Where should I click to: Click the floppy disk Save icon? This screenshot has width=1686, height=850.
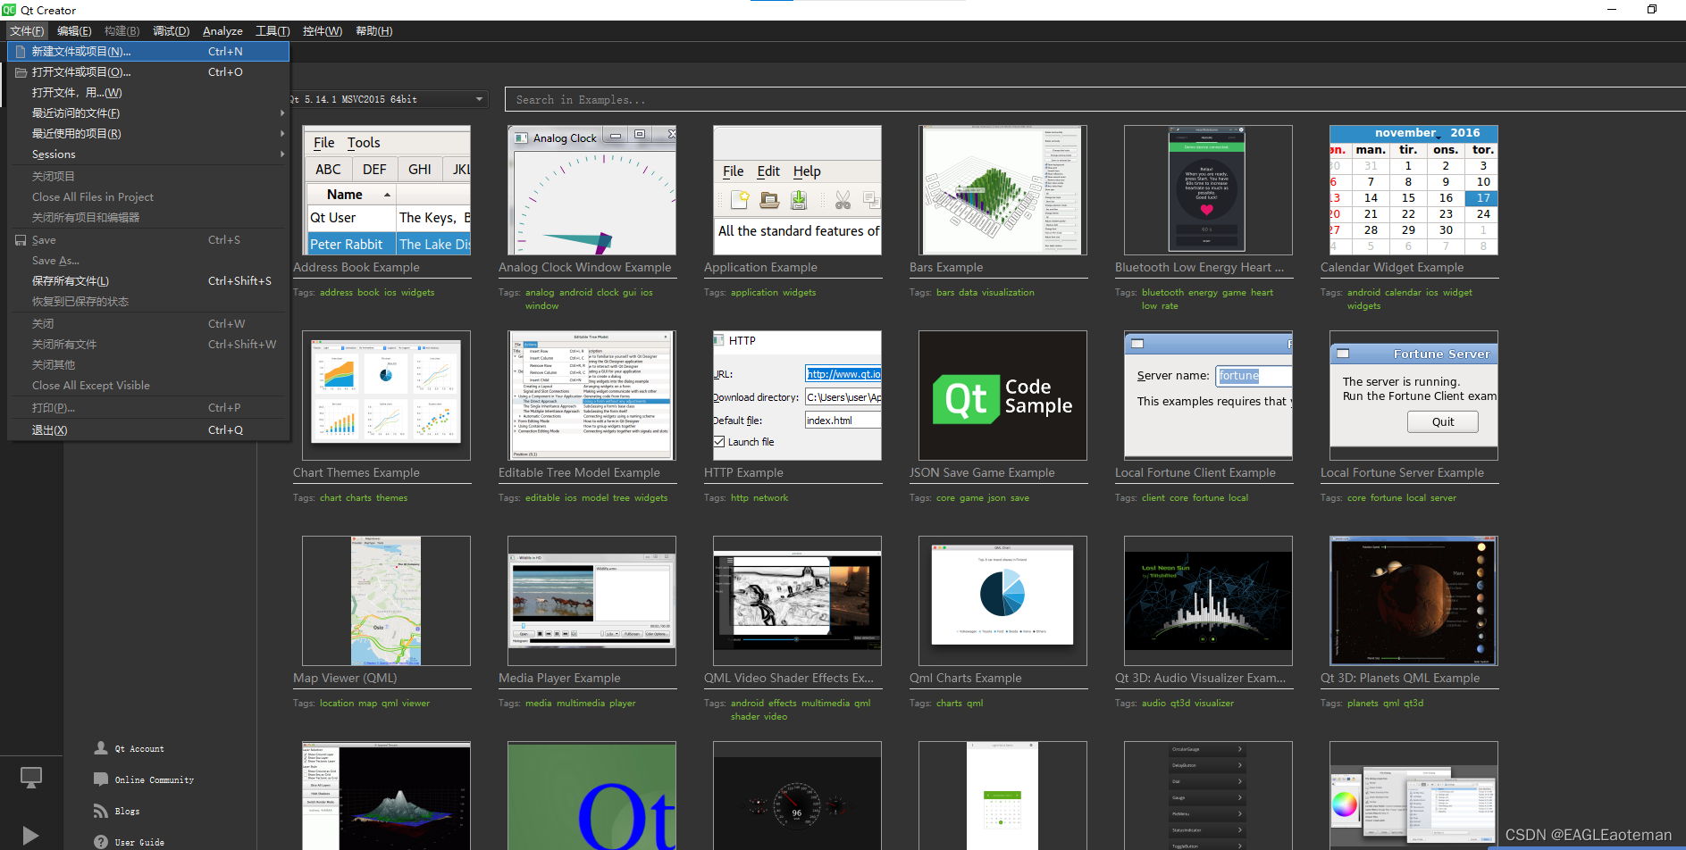click(x=21, y=240)
